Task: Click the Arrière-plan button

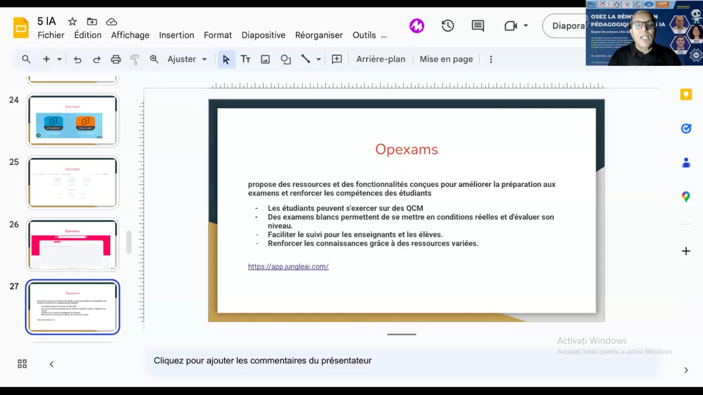Action: 380,59
